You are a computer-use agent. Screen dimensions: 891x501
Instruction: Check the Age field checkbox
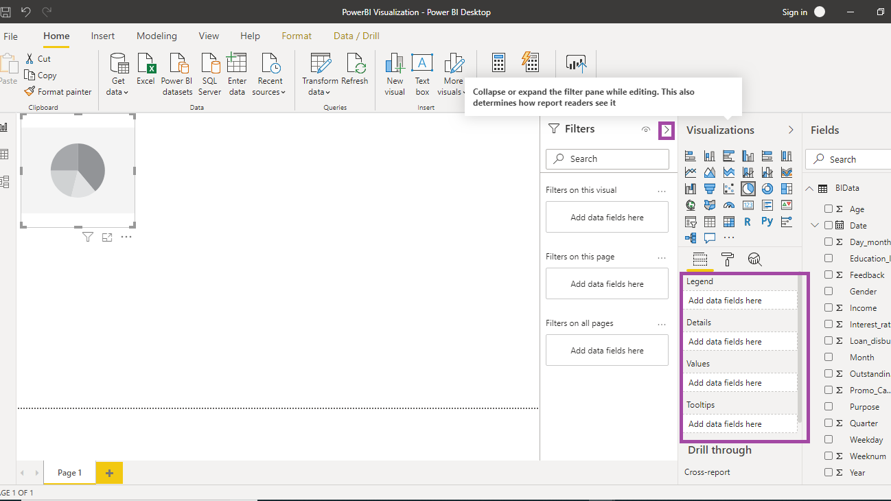click(x=829, y=209)
